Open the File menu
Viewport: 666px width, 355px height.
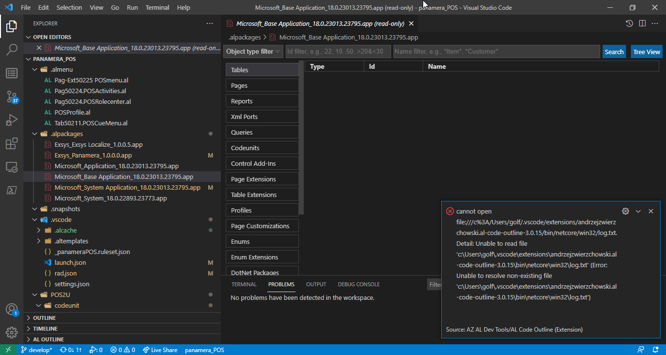pyautogui.click(x=26, y=7)
